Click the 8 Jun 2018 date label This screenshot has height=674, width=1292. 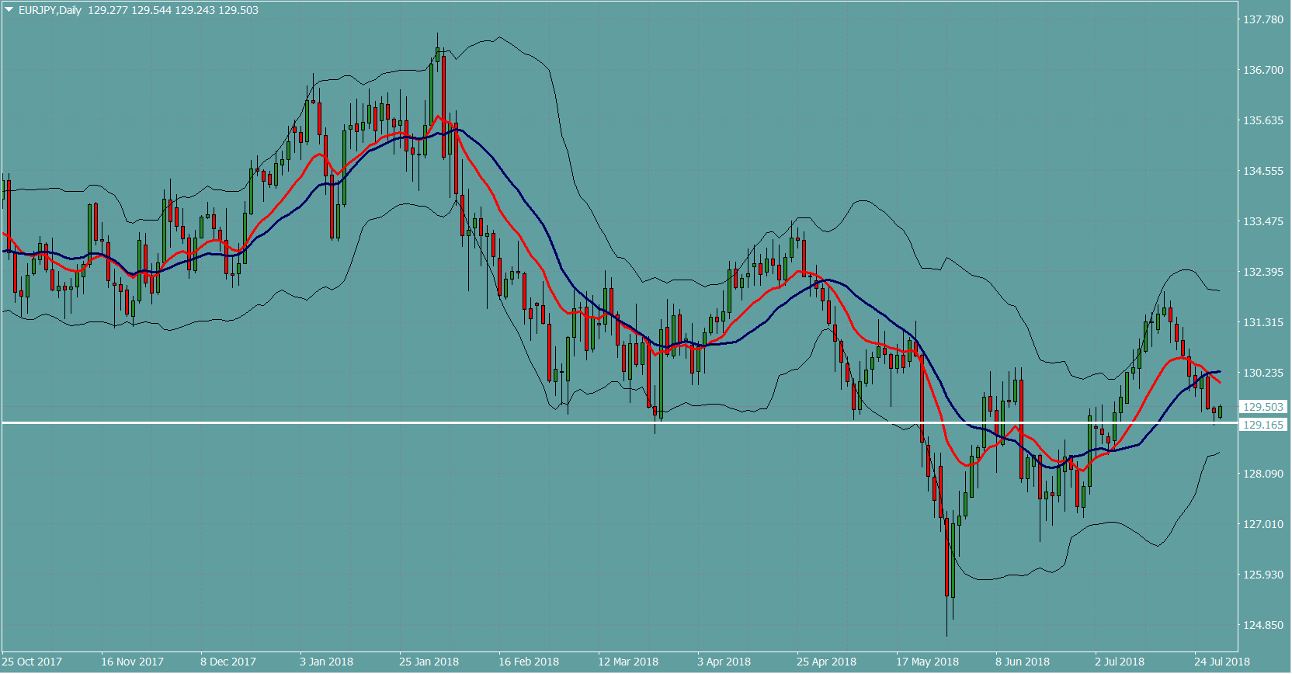pos(1023,662)
